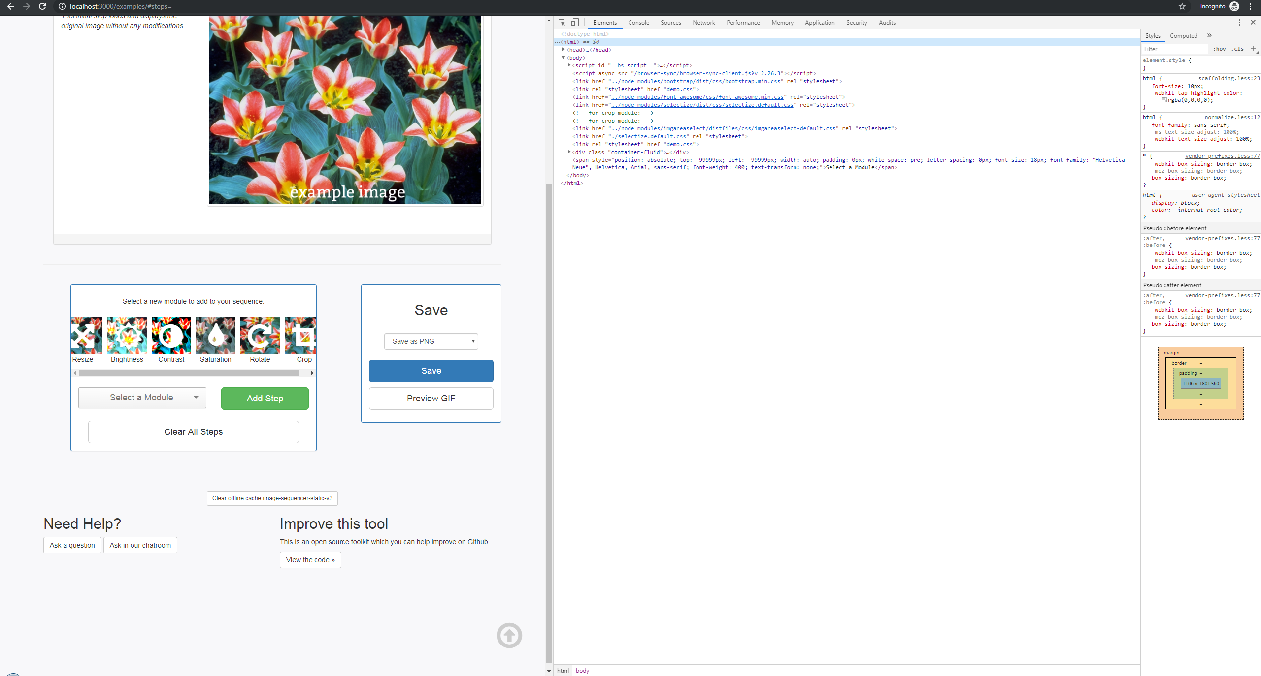Viewport: 1261px width, 676px height.
Task: Open the Memory tab
Action: tap(782, 23)
